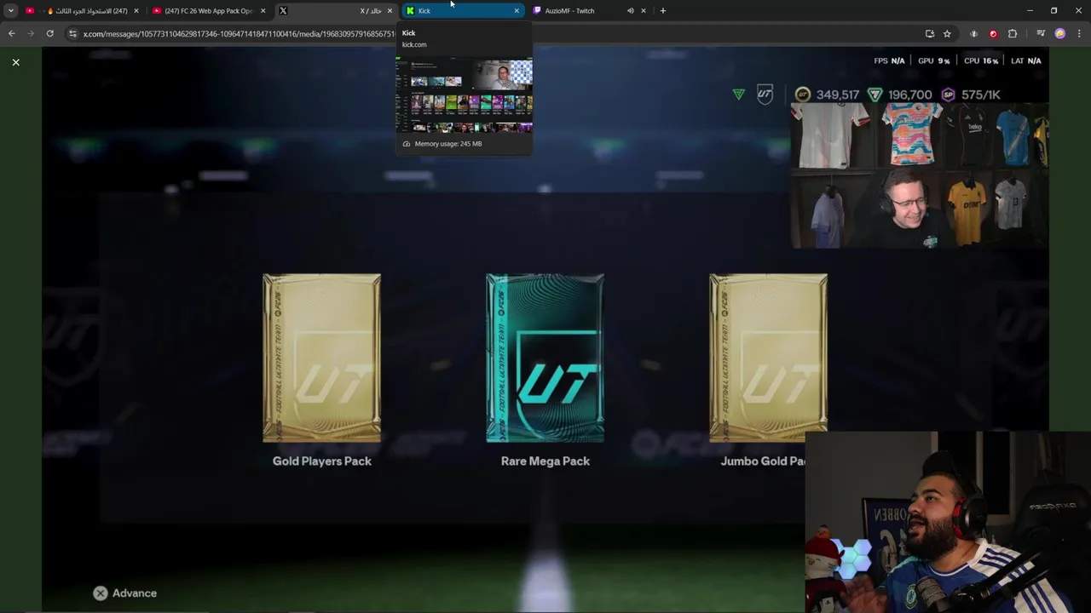Switch to the Arabic YouTube tab
The width and height of the screenshot is (1091, 613).
pyautogui.click(x=84, y=11)
